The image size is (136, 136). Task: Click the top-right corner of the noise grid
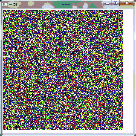123,10
